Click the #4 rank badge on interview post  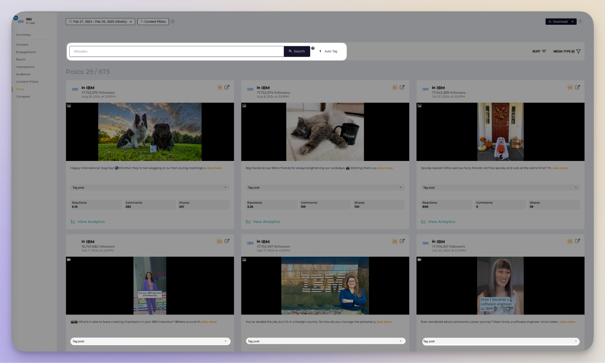[219, 241]
